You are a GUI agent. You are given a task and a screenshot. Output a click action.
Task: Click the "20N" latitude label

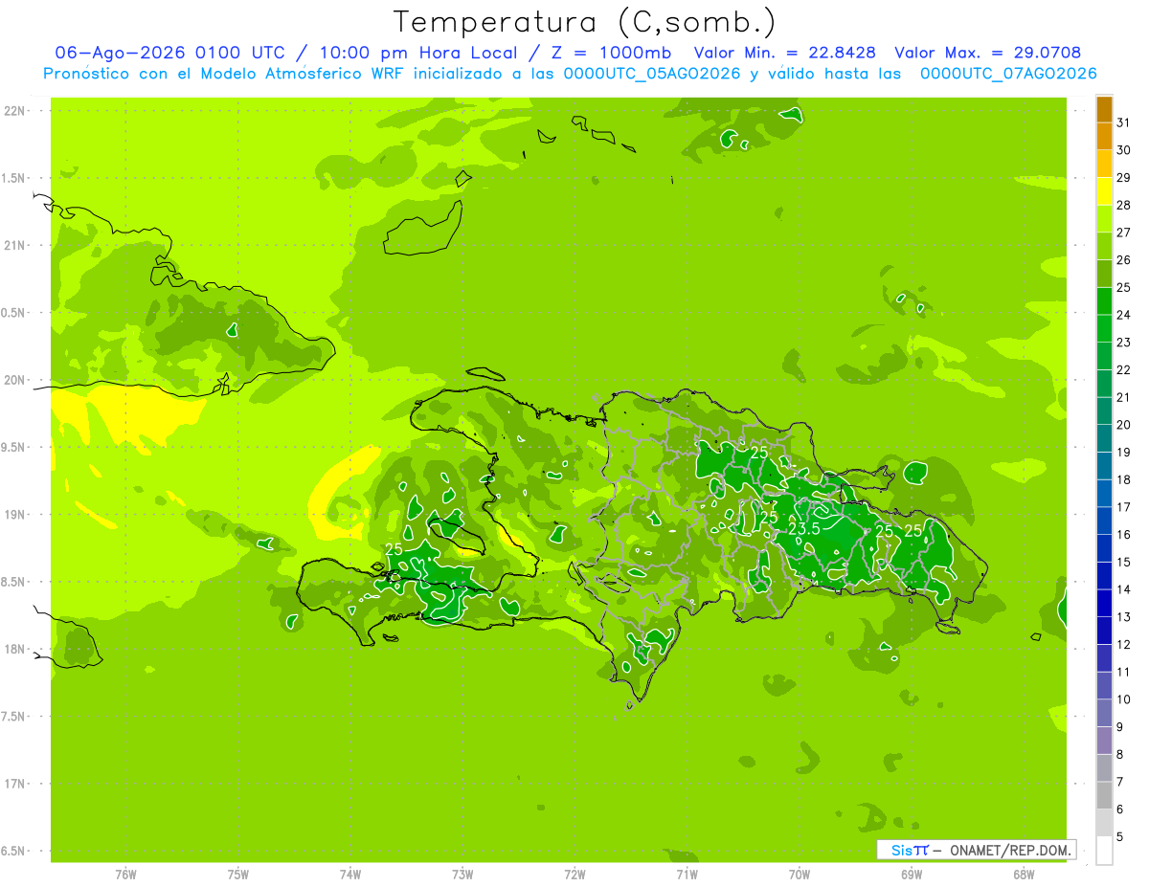click(x=14, y=380)
